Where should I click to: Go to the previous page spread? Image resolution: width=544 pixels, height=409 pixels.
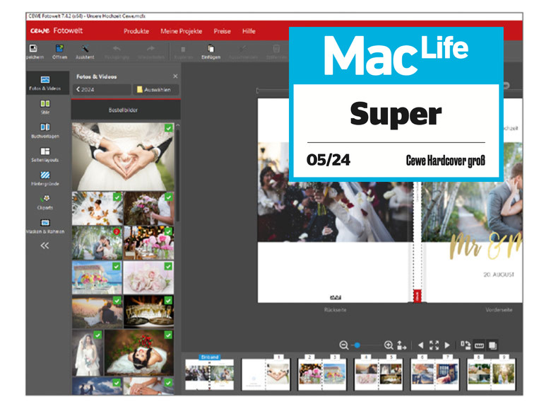pyautogui.click(x=421, y=345)
